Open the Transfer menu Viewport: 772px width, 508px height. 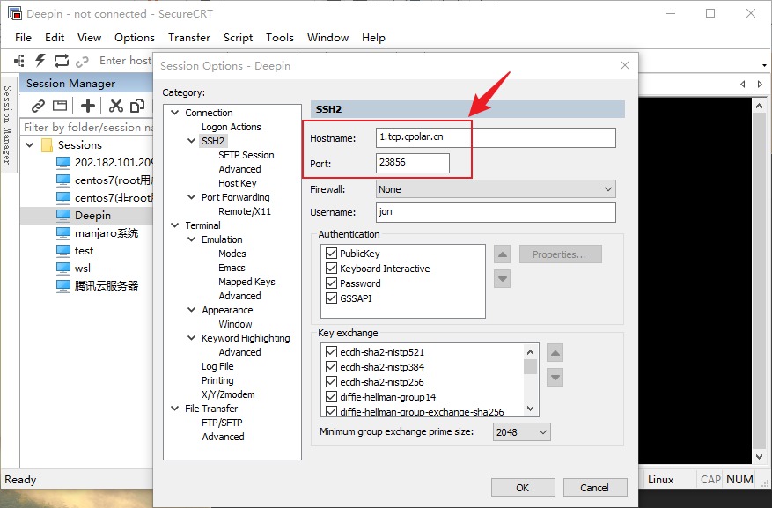tap(189, 37)
